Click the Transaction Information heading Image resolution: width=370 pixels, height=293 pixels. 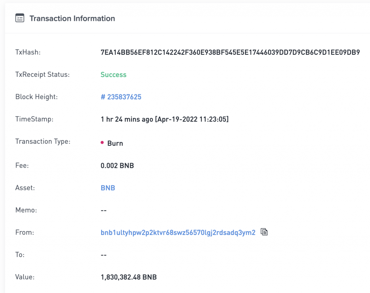72,18
